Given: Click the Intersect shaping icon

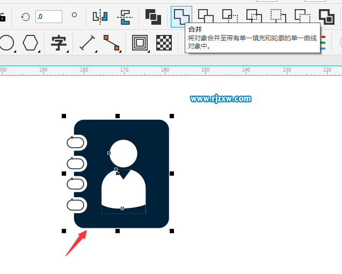Looking at the screenshot, I should (230, 16).
